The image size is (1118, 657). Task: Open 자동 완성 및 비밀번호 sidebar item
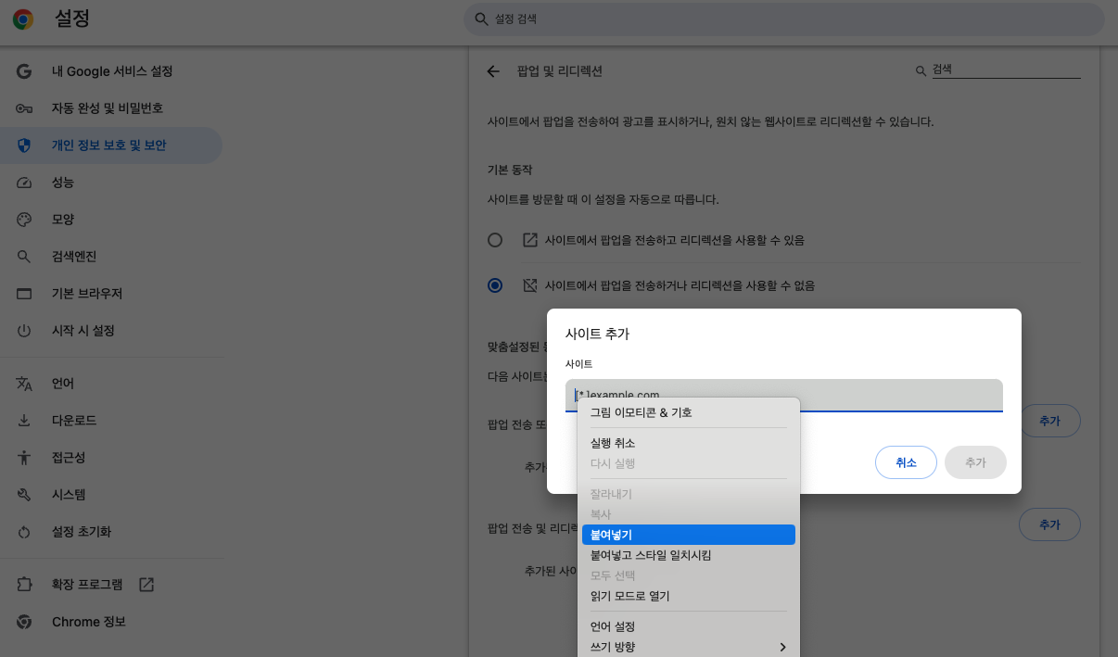[111, 108]
